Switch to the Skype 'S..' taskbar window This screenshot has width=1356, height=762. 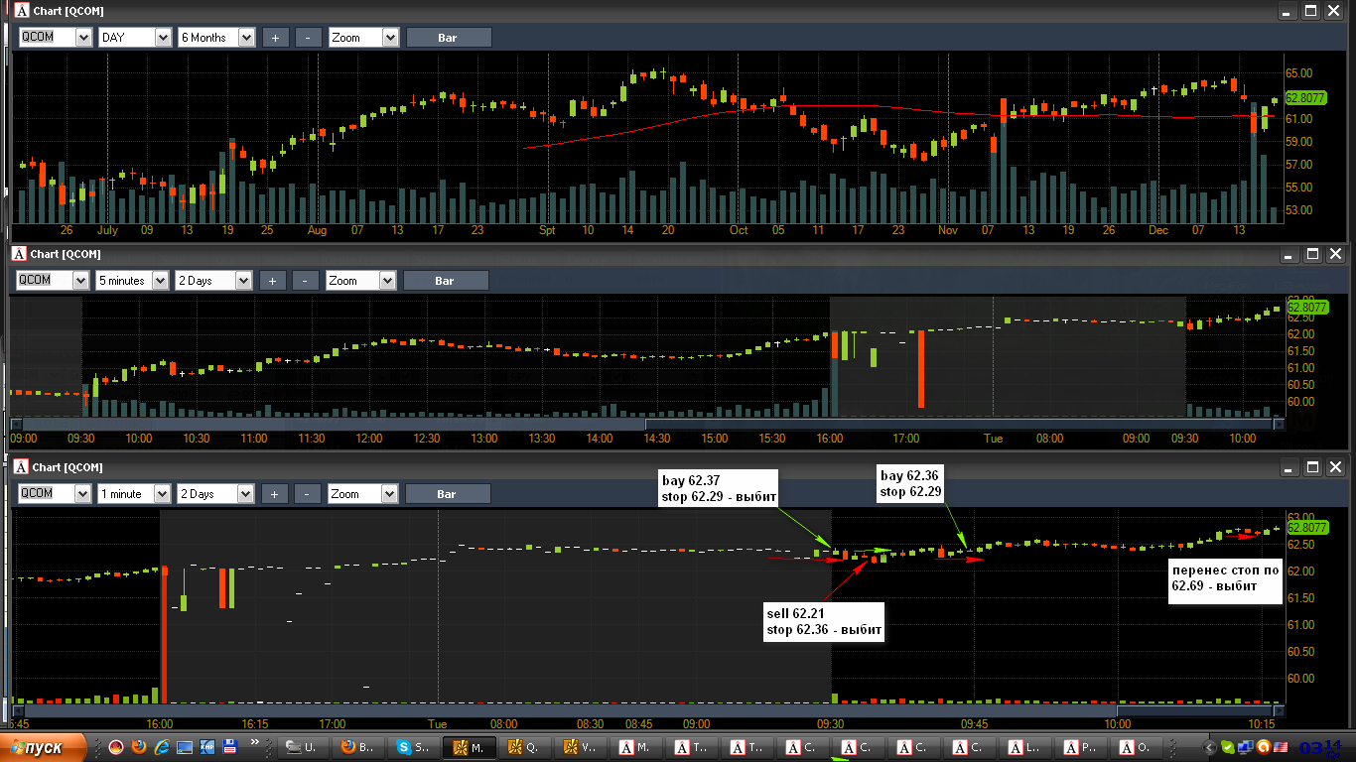pos(413,747)
